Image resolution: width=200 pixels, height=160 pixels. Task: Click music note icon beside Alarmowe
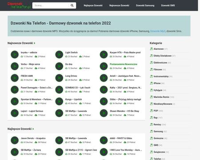151,49
